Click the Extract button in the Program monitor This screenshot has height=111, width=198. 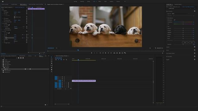[x=117, y=53]
